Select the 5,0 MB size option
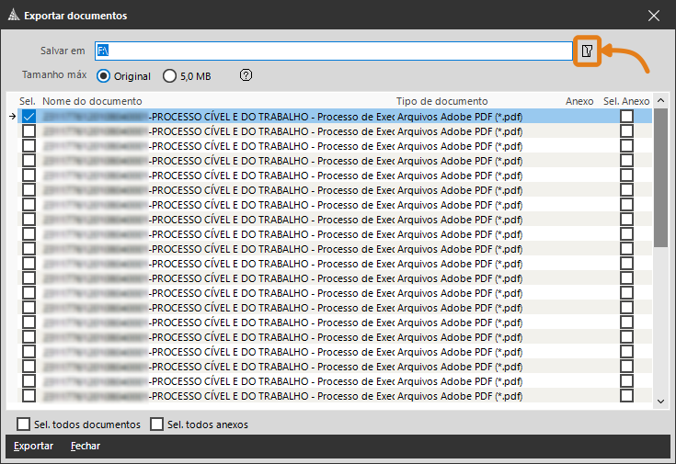The height and width of the screenshot is (464, 676). (170, 76)
